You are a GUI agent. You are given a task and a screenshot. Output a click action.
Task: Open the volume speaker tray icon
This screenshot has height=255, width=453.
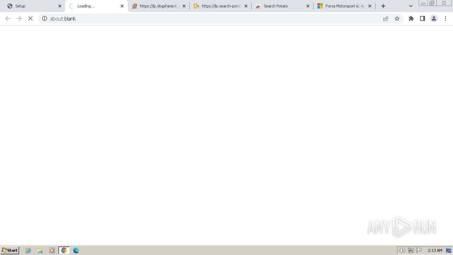tap(402, 250)
